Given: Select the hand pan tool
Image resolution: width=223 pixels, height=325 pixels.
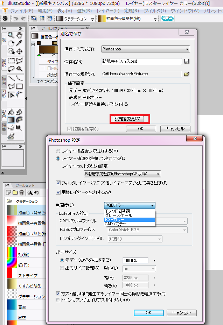Looking at the screenshot, I should [x=20, y=35].
